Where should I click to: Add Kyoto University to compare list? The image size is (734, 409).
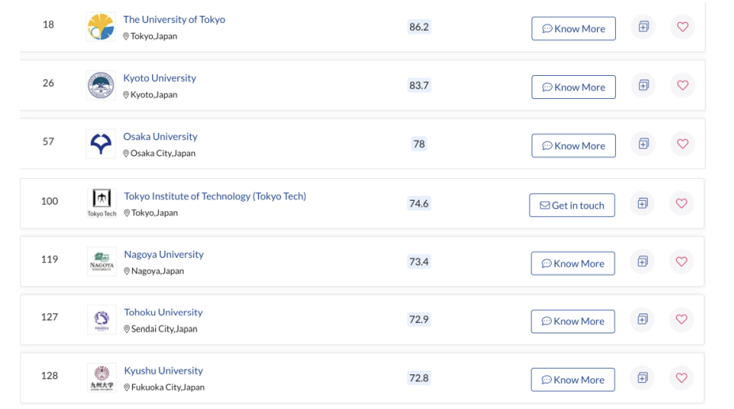coord(644,85)
